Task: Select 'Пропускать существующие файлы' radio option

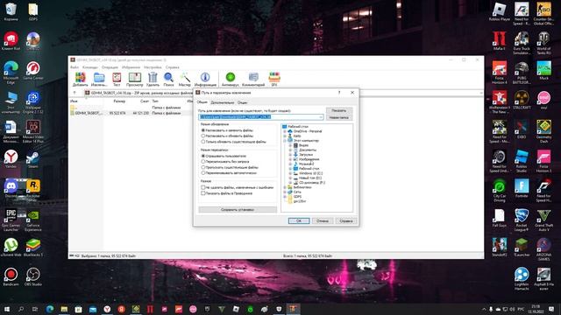Action: coord(203,167)
